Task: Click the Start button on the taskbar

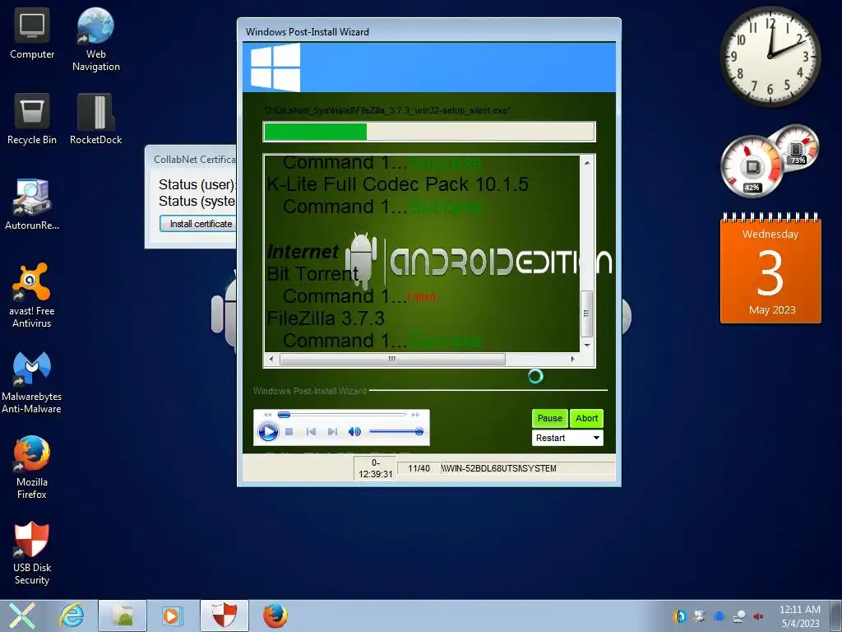Action: coord(22,616)
